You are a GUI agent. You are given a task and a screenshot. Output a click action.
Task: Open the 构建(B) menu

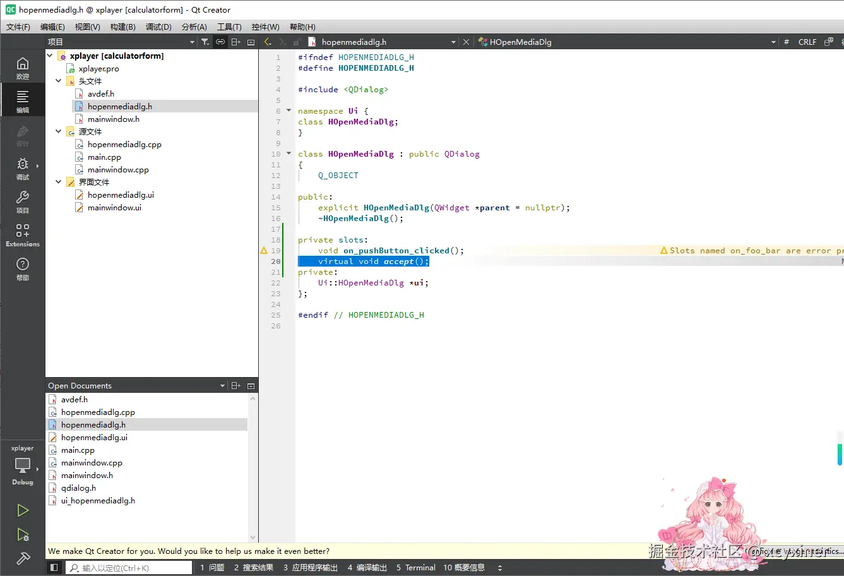tap(122, 27)
